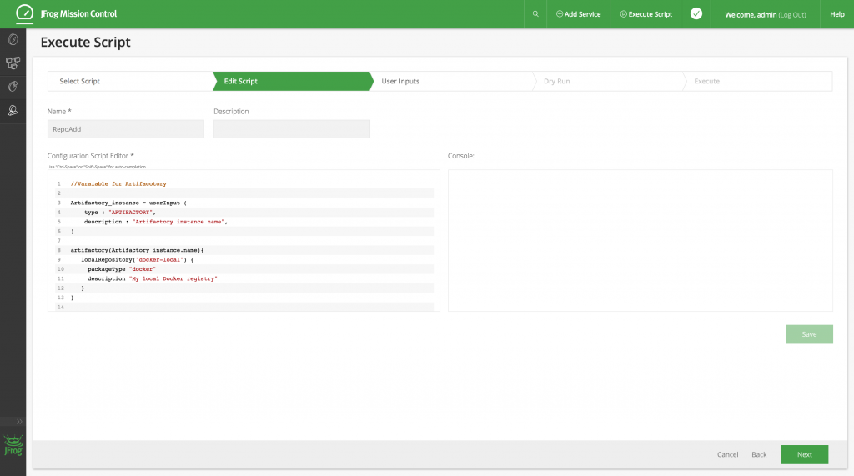Click the 'artifactory(Artifactory_instance.name){' line
The image size is (854, 476).
[x=137, y=250]
